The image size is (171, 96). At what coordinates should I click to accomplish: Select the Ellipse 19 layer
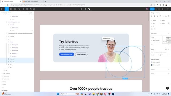17,62
